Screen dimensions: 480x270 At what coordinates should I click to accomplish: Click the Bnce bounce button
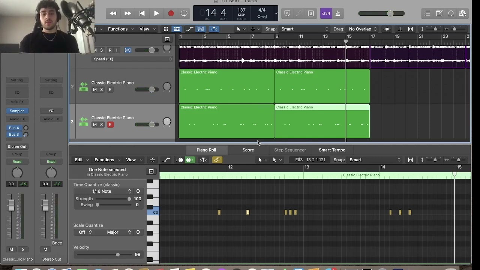pyautogui.click(x=57, y=243)
